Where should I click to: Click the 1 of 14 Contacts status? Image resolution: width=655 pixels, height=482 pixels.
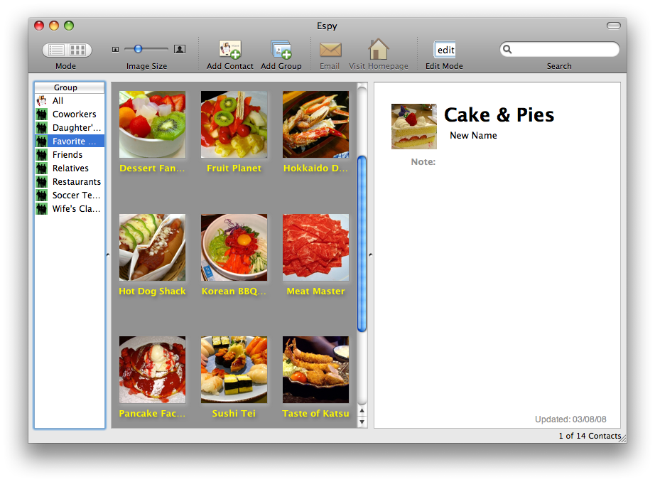[x=590, y=436]
